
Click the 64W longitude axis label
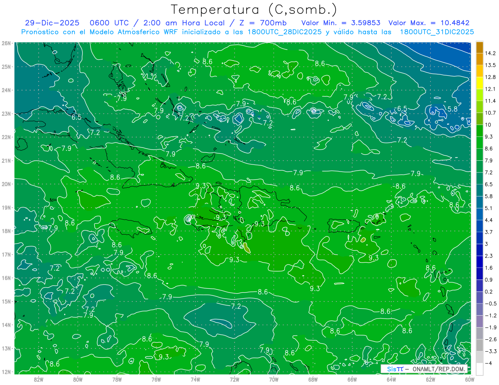391,379
